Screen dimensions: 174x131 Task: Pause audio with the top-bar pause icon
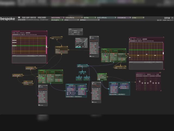[19, 17]
